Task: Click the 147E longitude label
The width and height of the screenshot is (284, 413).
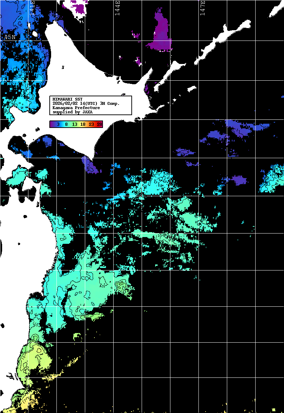Action: [202, 8]
